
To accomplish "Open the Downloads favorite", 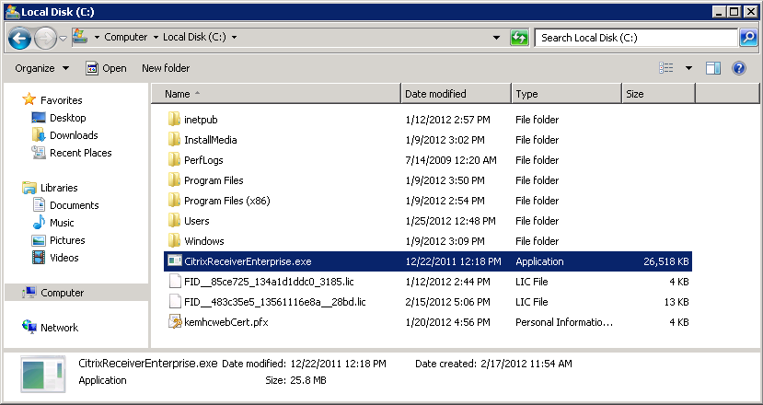I will click(74, 135).
